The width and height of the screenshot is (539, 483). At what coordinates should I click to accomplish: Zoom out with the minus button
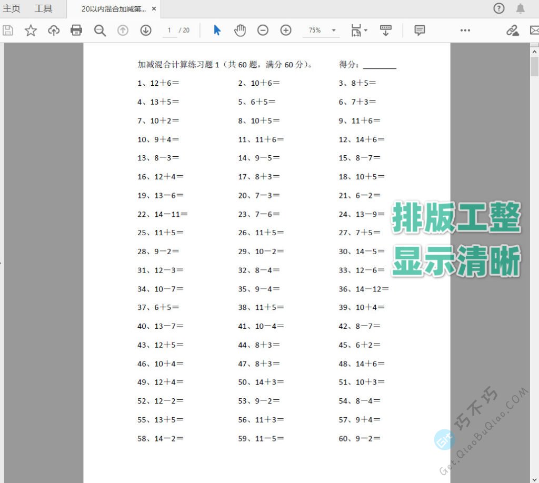(x=263, y=31)
